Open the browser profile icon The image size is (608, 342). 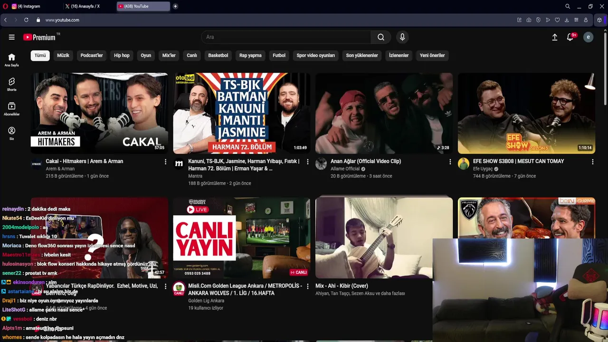pos(586,20)
